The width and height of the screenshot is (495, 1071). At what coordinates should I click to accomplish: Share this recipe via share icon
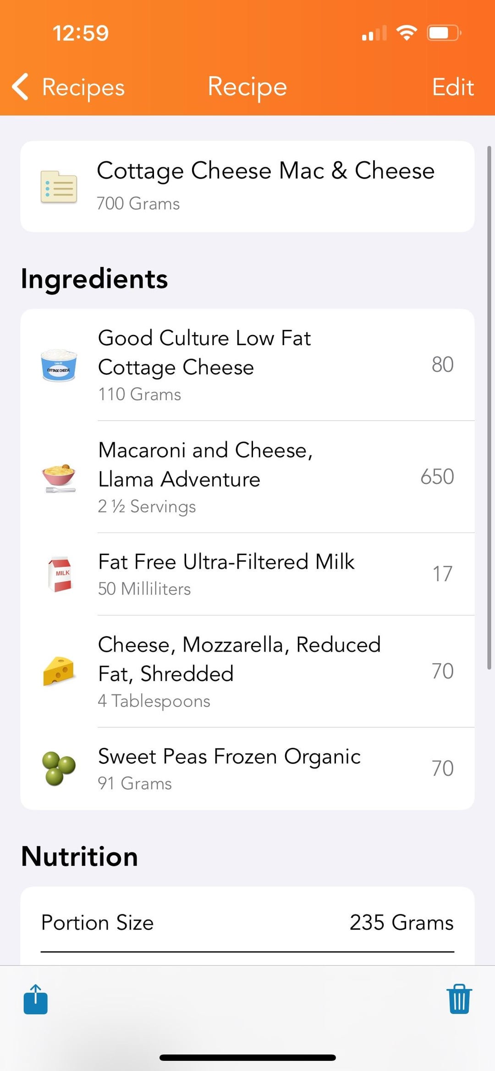click(36, 999)
